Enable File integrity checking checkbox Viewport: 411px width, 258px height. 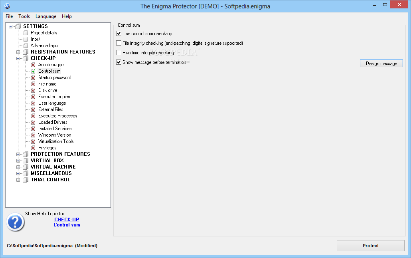(119, 43)
